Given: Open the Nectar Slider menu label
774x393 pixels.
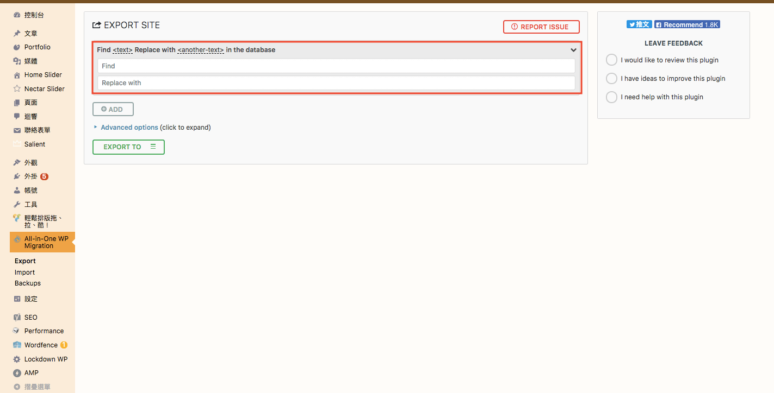Looking at the screenshot, I should (x=45, y=89).
